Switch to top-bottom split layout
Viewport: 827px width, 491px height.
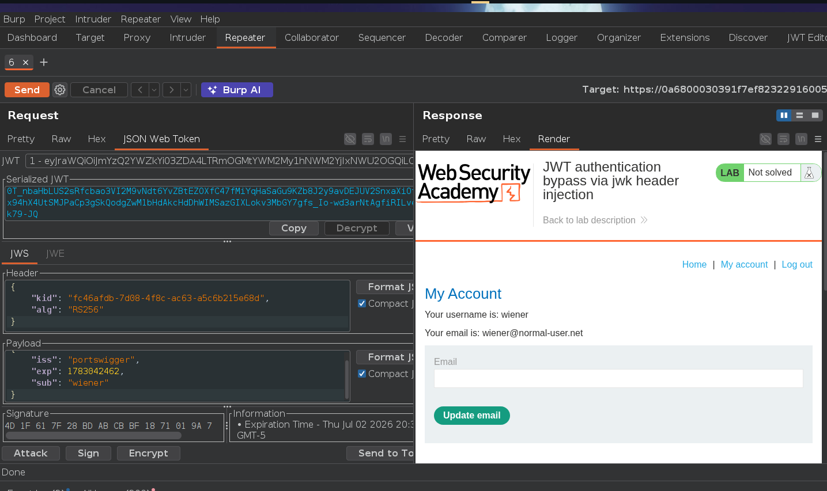click(799, 115)
